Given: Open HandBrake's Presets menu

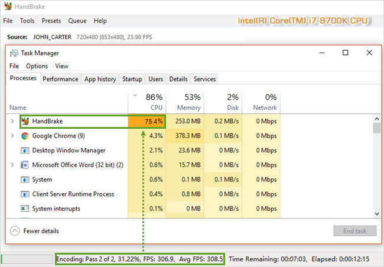Looking at the screenshot, I should point(51,21).
